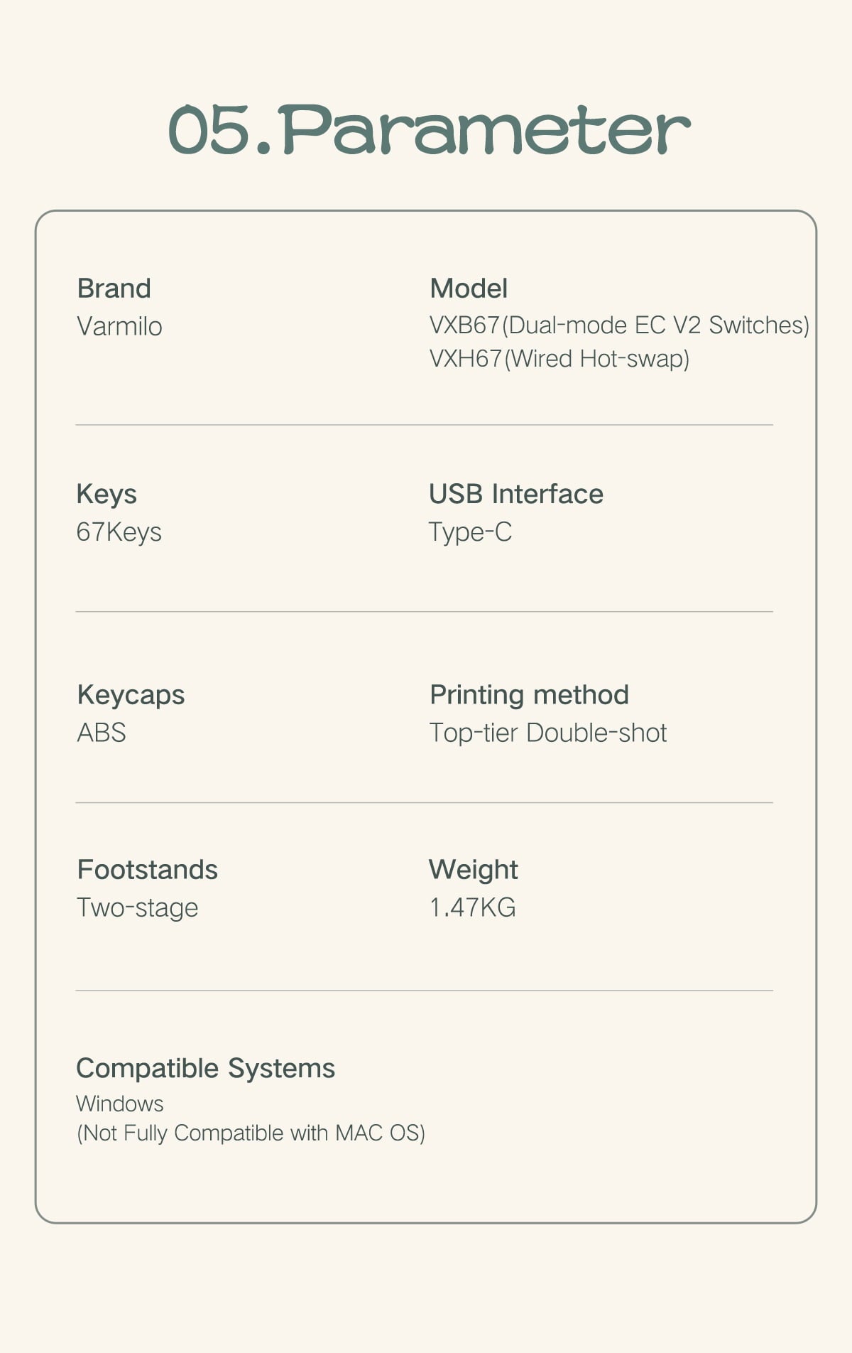The height and width of the screenshot is (1353, 852).
Task: Select the 1.47KG weight value
Action: point(472,907)
